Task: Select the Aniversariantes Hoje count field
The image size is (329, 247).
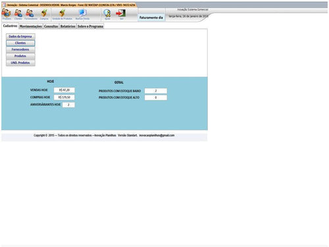Action: pos(68,105)
